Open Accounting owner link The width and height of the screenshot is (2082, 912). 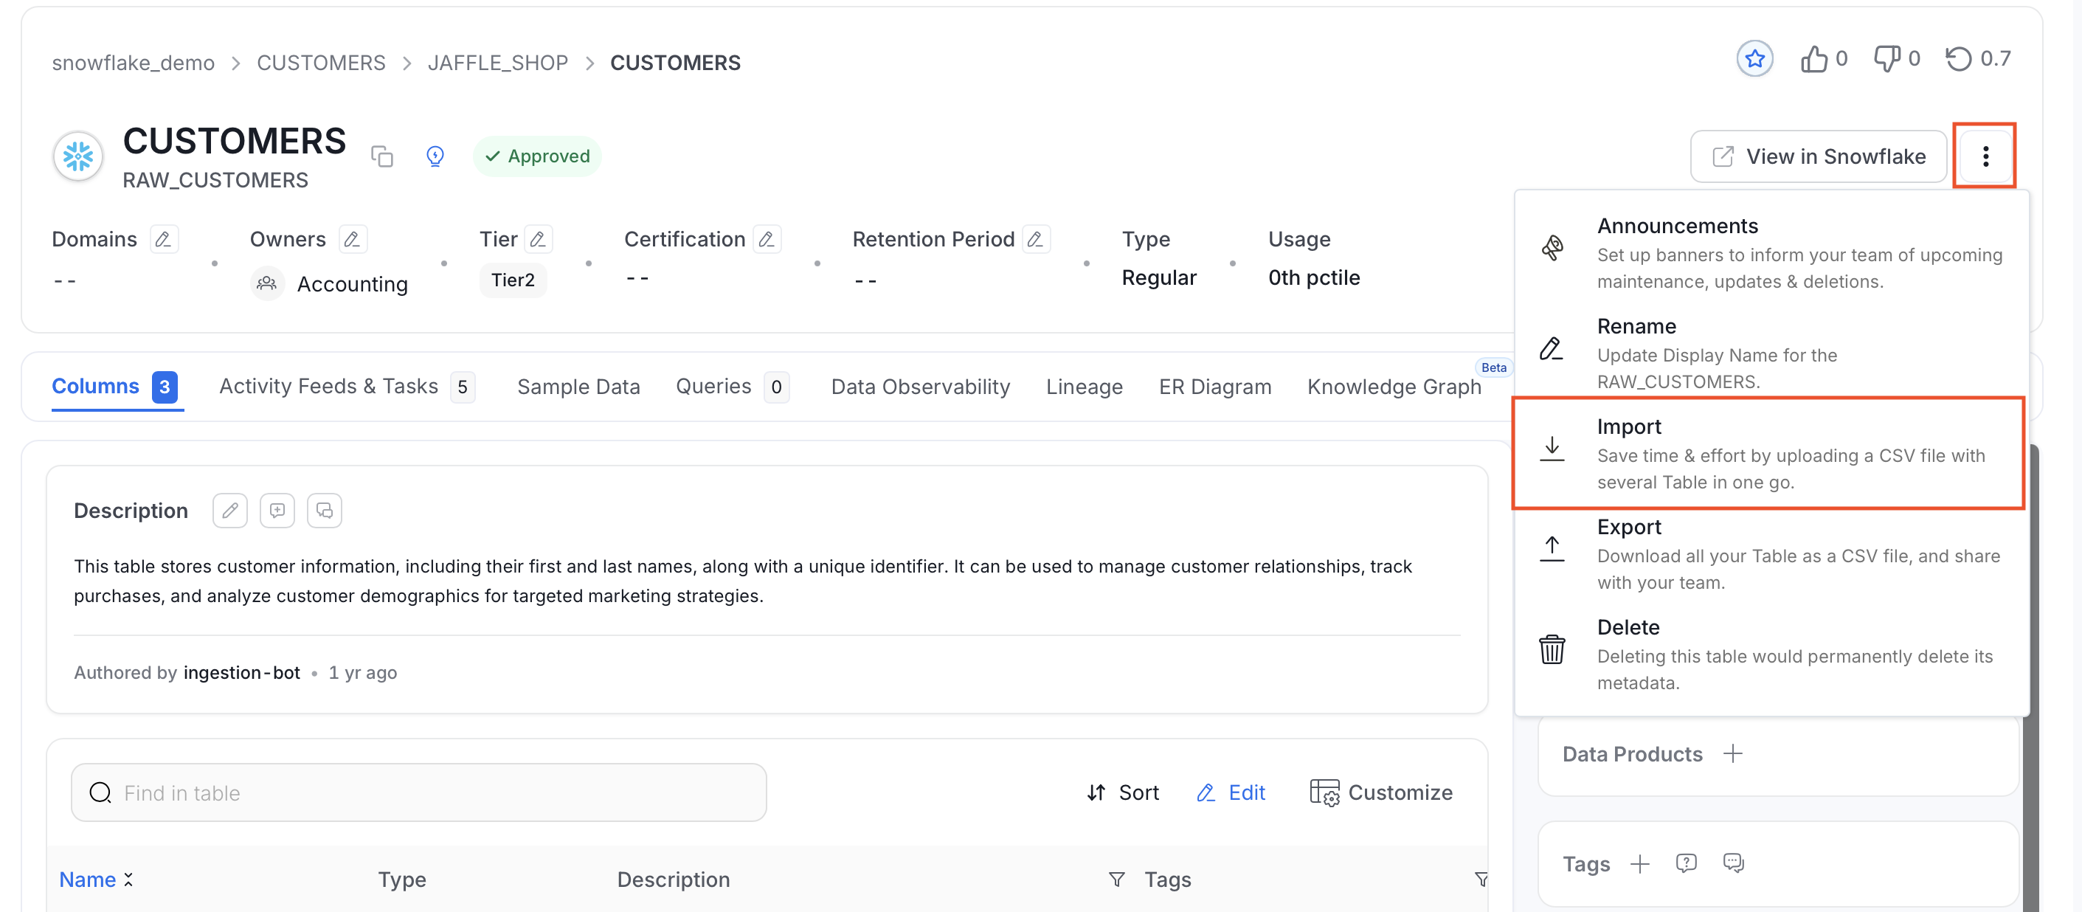coord(353,284)
